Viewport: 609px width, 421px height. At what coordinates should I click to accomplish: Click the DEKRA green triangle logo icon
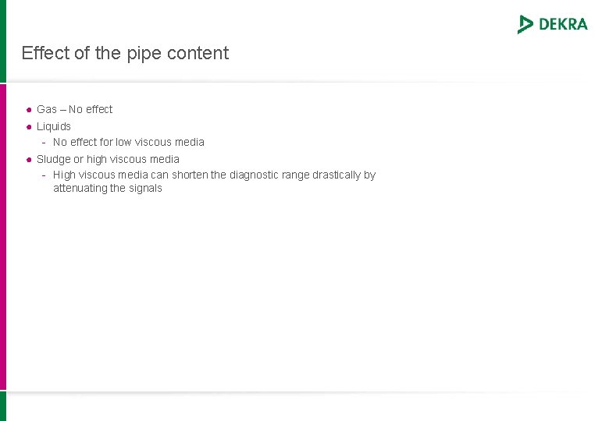pos(525,24)
